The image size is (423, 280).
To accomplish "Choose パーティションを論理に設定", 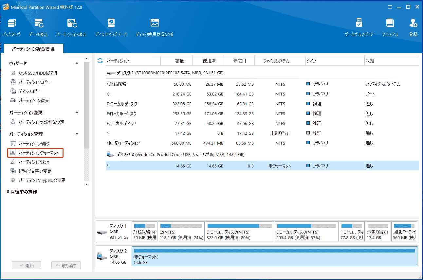I will click(x=37, y=122).
